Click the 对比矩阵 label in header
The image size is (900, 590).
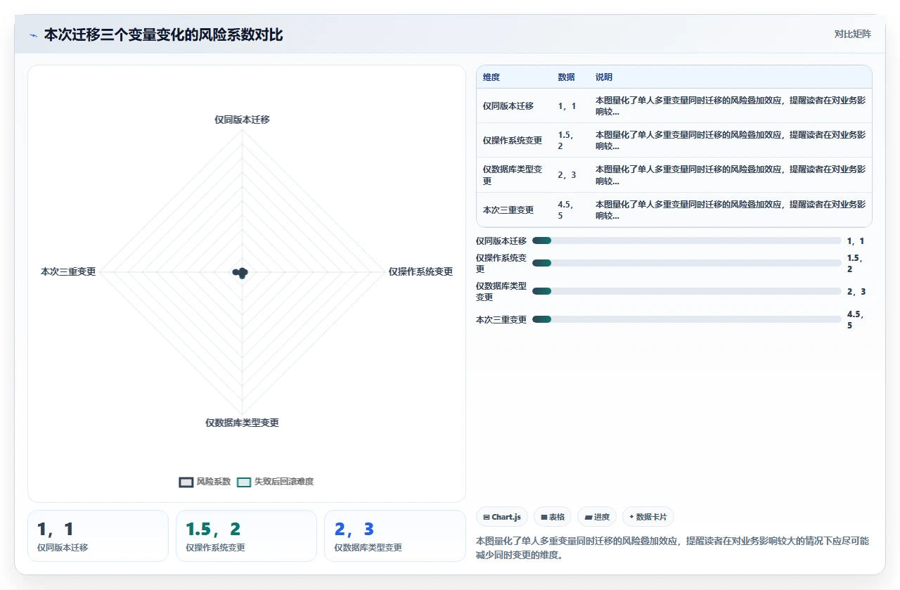point(852,34)
